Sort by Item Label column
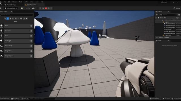 click(x=163, y=18)
